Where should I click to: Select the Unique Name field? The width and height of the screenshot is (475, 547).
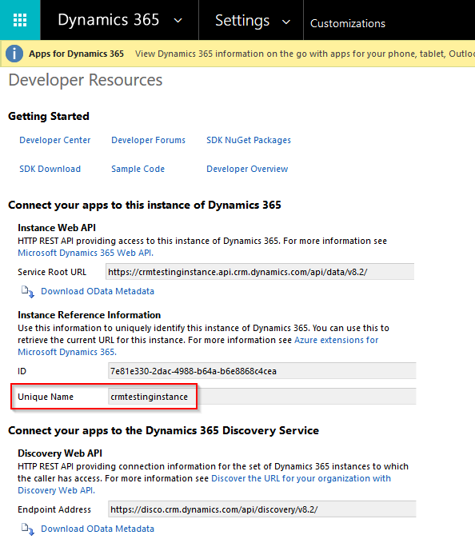tap(262, 397)
